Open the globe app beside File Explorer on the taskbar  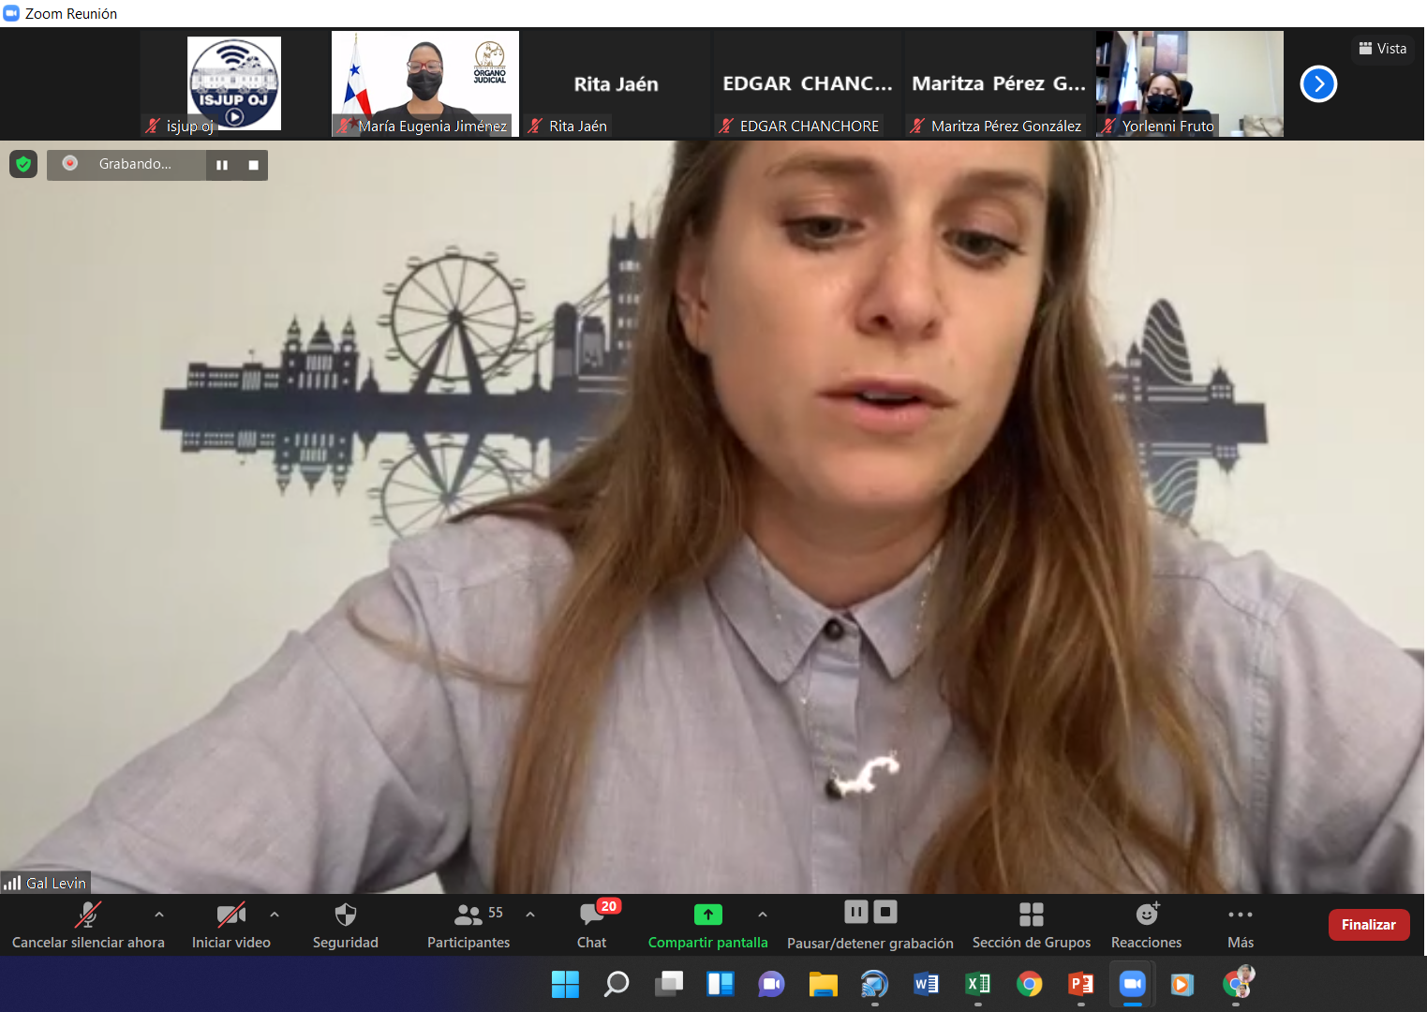875,984
